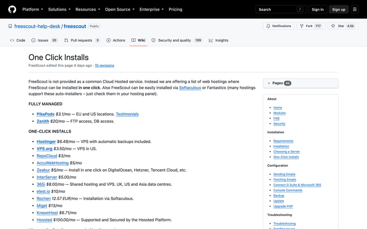367x229 pixels.
Task: Open the AccuWebHosting link
Action: tap(53, 163)
